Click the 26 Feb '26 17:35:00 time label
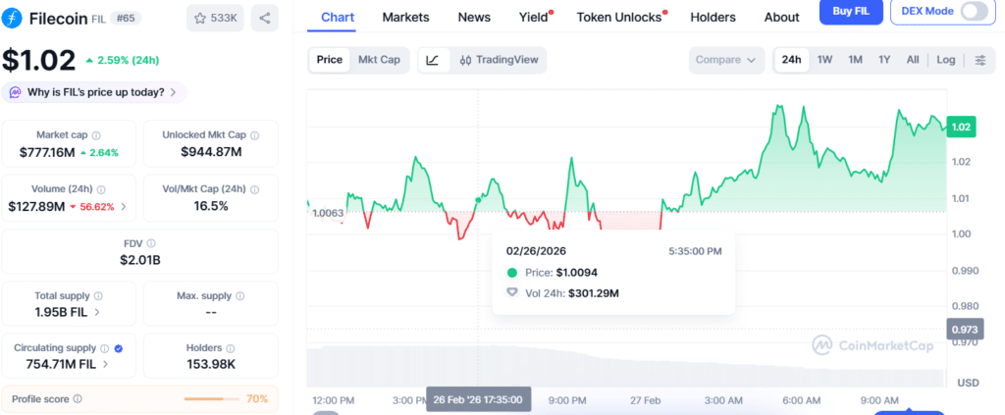 click(478, 399)
